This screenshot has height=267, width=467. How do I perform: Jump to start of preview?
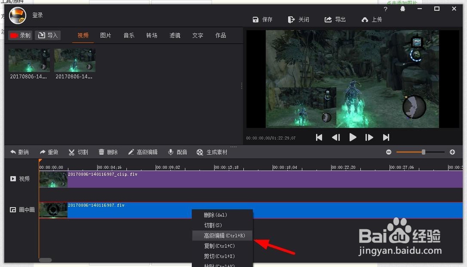[319, 137]
